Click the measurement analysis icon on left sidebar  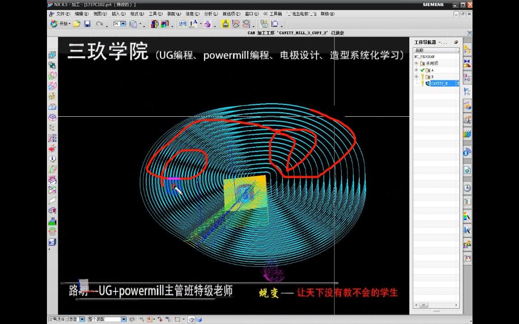(52, 169)
